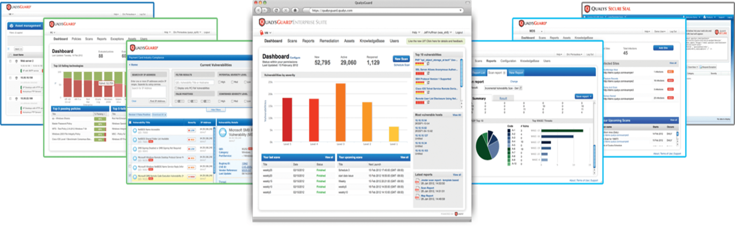Click the Level 3 orange severity bar

pos(340,112)
